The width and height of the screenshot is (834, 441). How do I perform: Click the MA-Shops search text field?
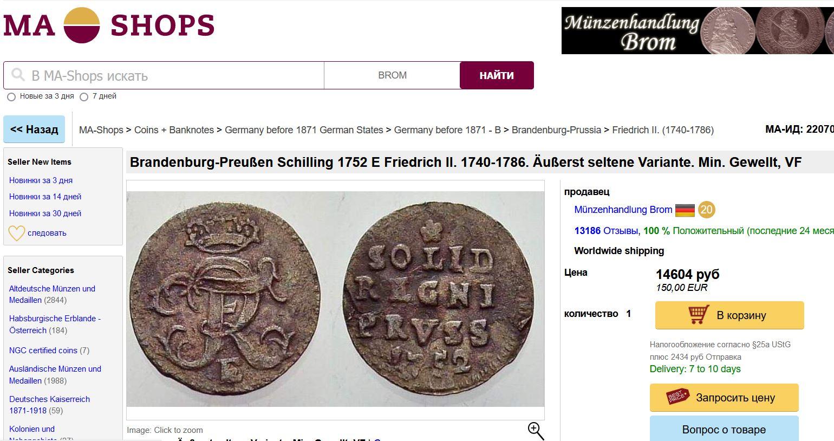coord(173,75)
